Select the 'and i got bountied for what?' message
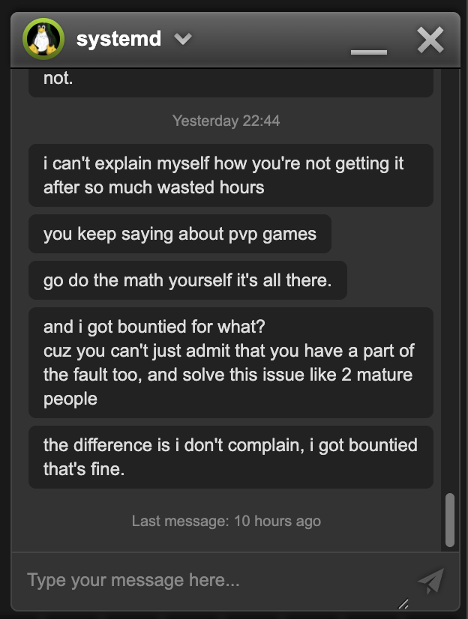The height and width of the screenshot is (619, 468). [231, 363]
